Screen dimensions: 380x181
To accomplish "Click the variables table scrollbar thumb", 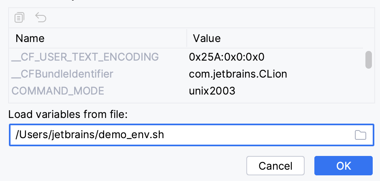I will click(x=368, y=60).
